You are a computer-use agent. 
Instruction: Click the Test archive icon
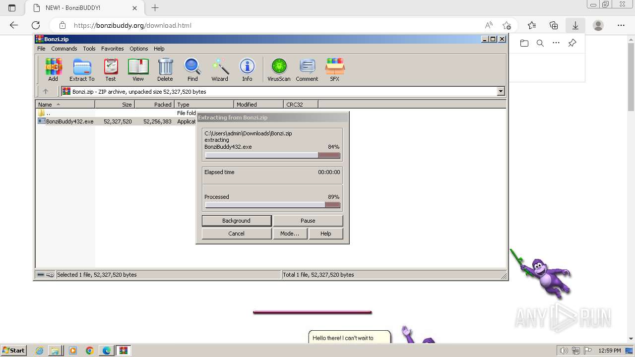[111, 69]
